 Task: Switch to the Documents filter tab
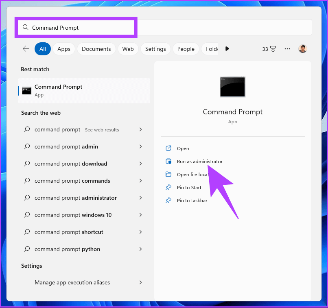coord(96,49)
